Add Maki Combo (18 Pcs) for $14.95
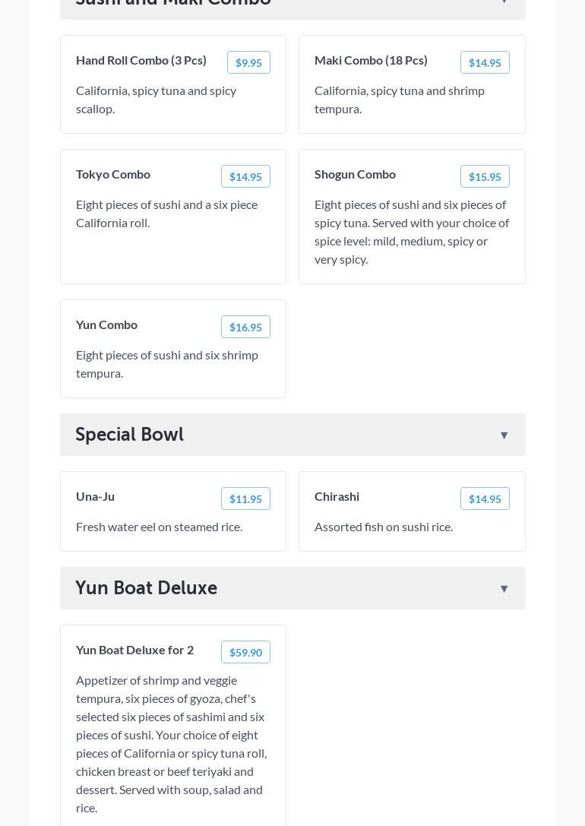Screen dimensions: 585x826 (485, 62)
